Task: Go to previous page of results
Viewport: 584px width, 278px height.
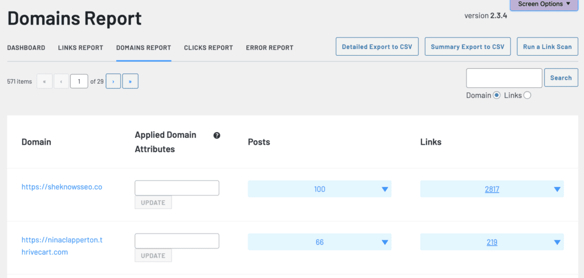Action: pos(61,81)
